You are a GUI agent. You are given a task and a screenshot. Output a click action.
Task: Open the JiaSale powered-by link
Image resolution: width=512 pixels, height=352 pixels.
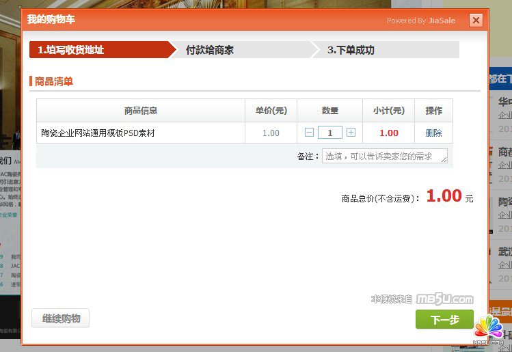pos(442,21)
